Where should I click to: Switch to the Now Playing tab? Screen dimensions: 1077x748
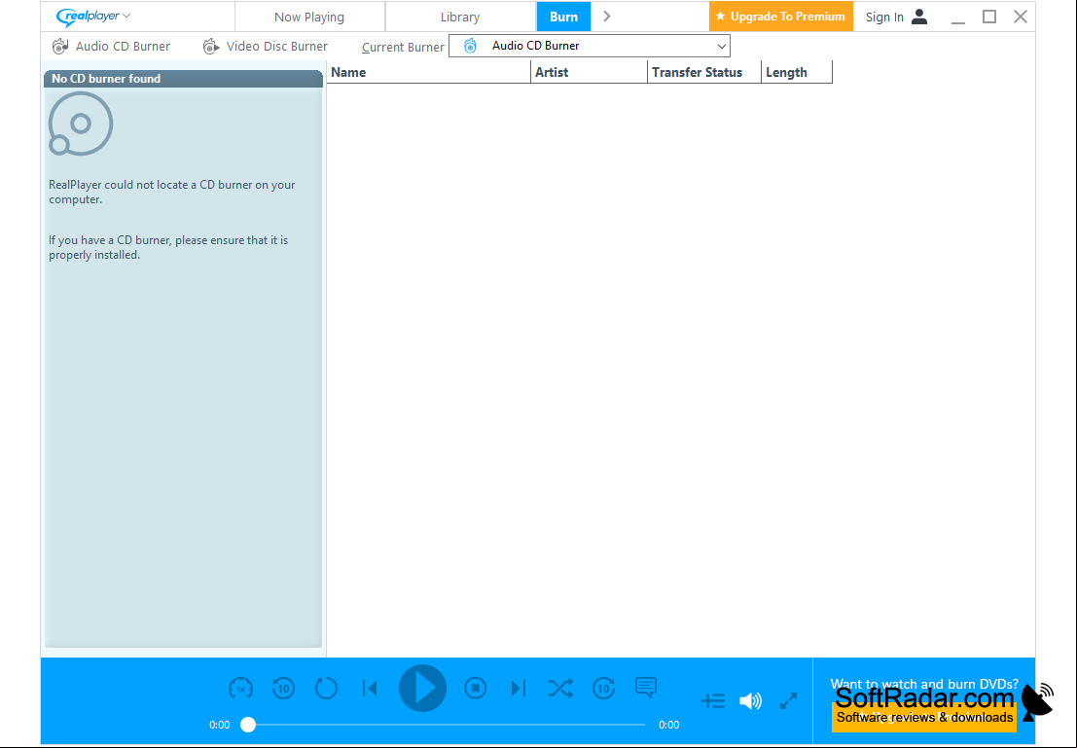[309, 18]
